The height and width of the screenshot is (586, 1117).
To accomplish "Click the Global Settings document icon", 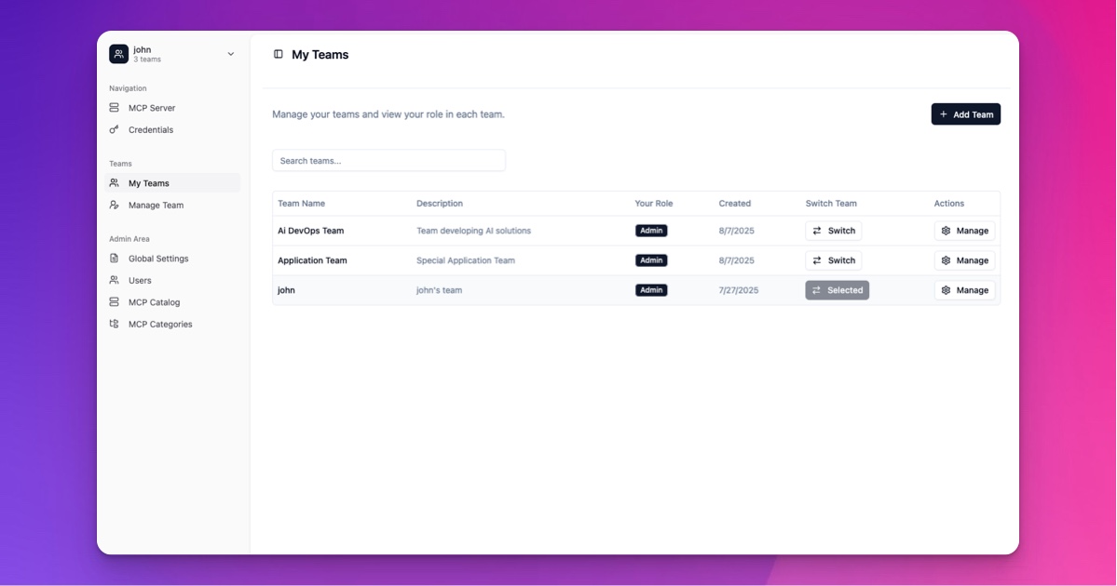I will 114,259.
